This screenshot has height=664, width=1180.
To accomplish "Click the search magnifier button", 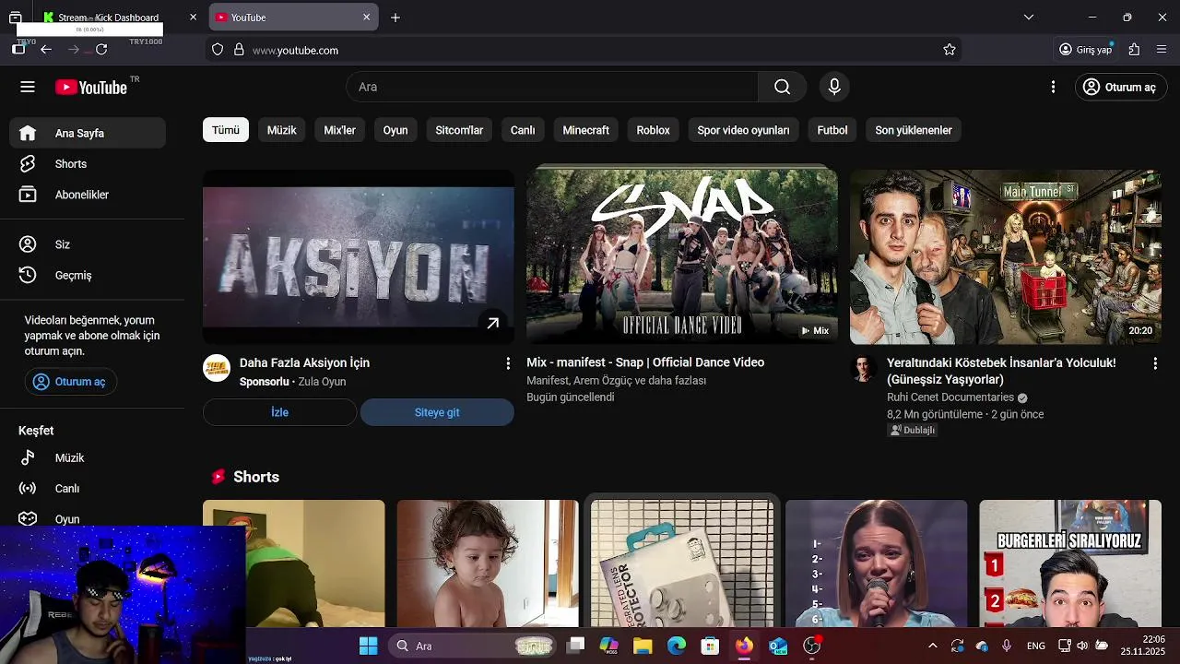I will pos(782,87).
